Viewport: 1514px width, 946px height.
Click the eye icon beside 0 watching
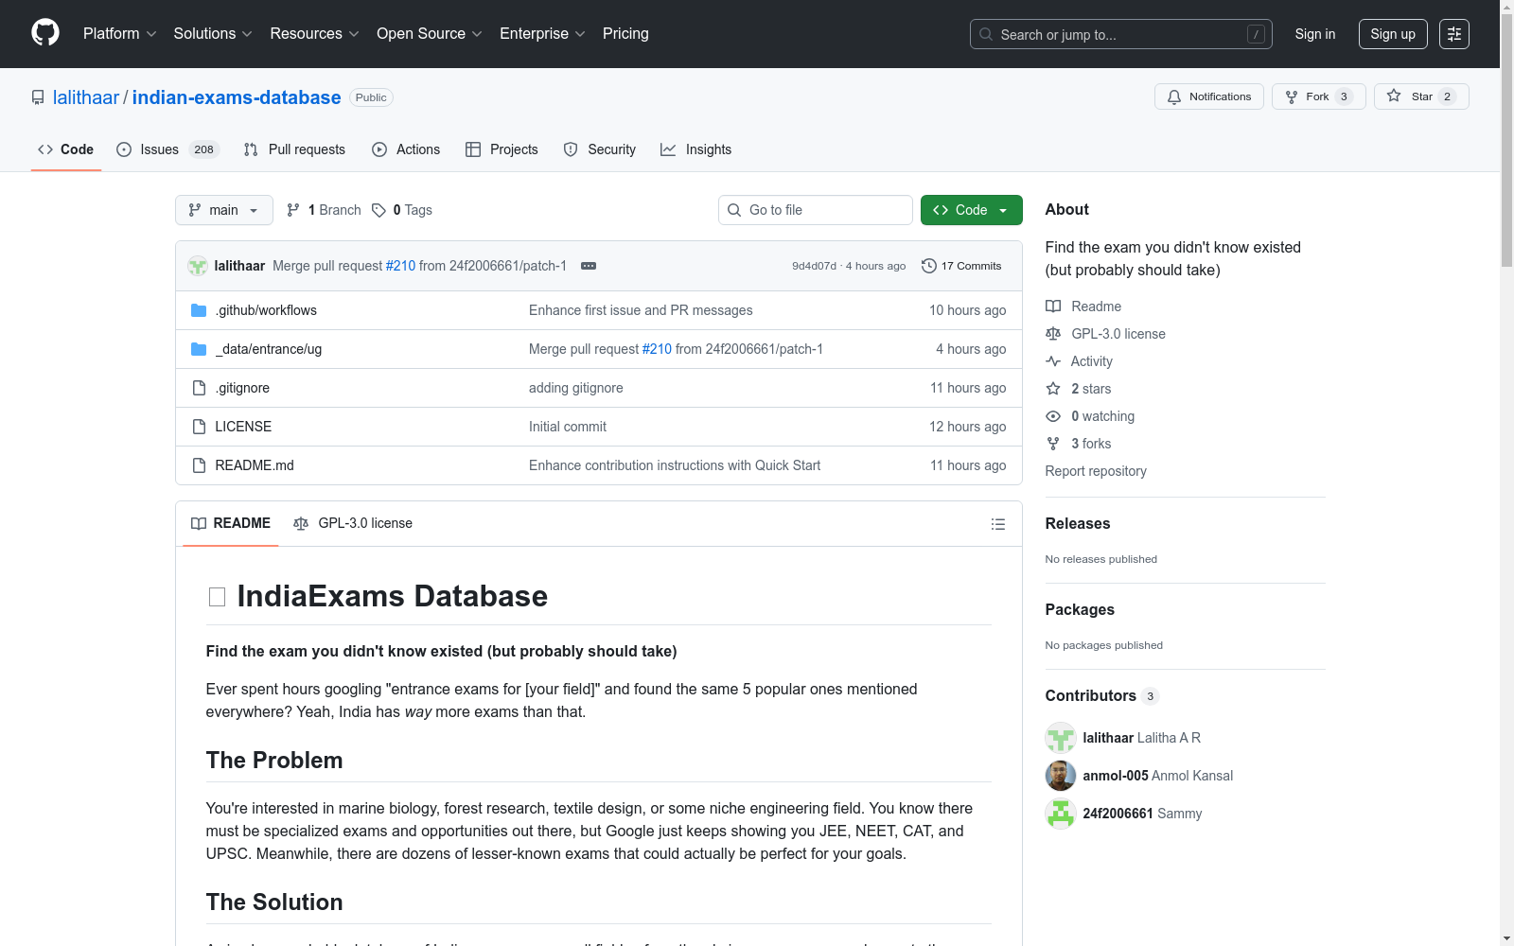1053,416
